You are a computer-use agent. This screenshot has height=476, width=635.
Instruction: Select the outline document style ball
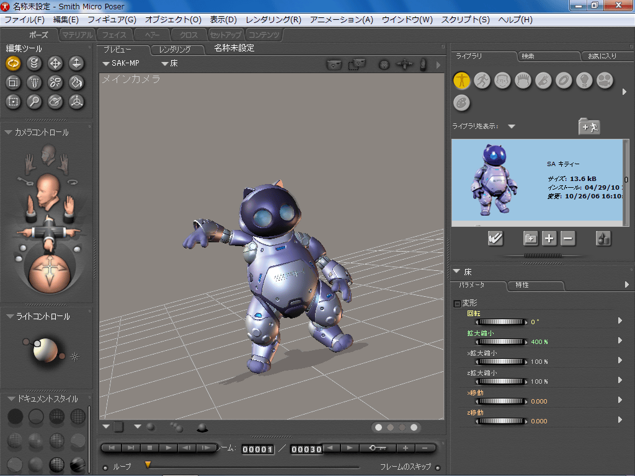pos(36,416)
